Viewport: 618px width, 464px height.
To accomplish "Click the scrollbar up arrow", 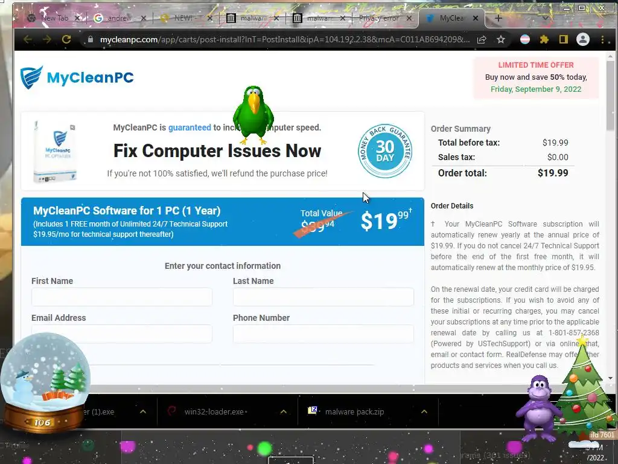I will click(610, 56).
